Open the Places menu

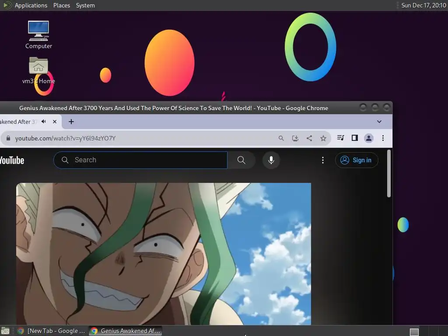click(61, 5)
